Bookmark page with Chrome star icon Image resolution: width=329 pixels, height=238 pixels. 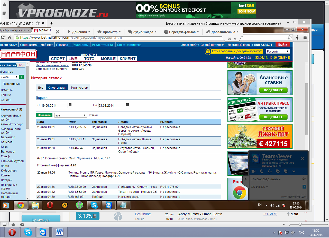pos(290,38)
